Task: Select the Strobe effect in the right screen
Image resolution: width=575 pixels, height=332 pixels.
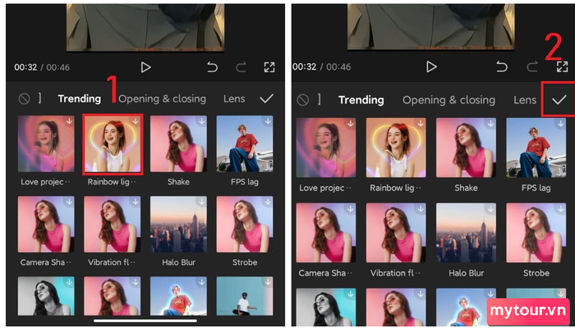Action: [x=536, y=233]
